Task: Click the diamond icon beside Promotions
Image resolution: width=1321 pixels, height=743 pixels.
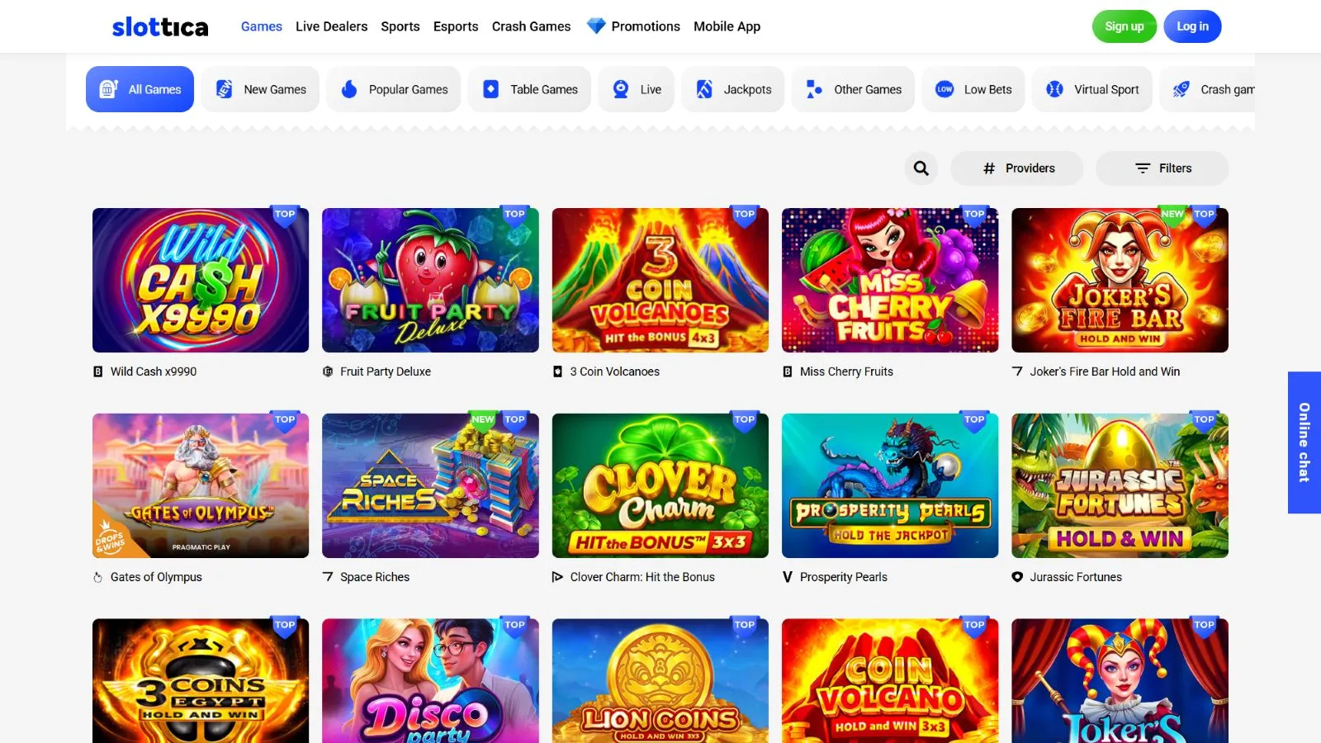Action: tap(595, 26)
